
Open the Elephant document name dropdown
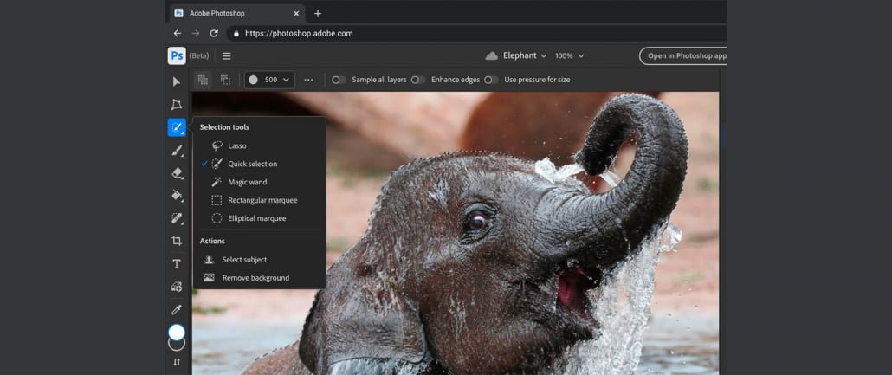[525, 55]
